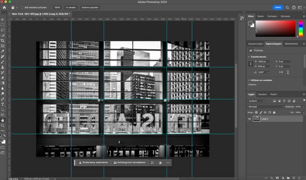Select the Move tool

point(2,20)
